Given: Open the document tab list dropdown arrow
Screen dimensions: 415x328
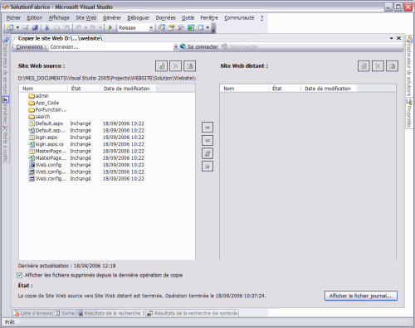Looking at the screenshot, I should point(392,38).
